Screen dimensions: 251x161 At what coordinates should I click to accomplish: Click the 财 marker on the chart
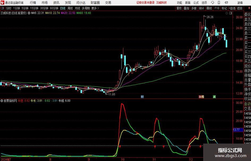pyautogui.click(x=142, y=96)
